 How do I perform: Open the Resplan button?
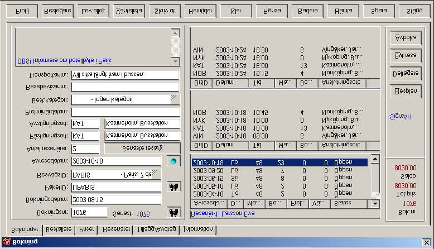pyautogui.click(x=406, y=91)
